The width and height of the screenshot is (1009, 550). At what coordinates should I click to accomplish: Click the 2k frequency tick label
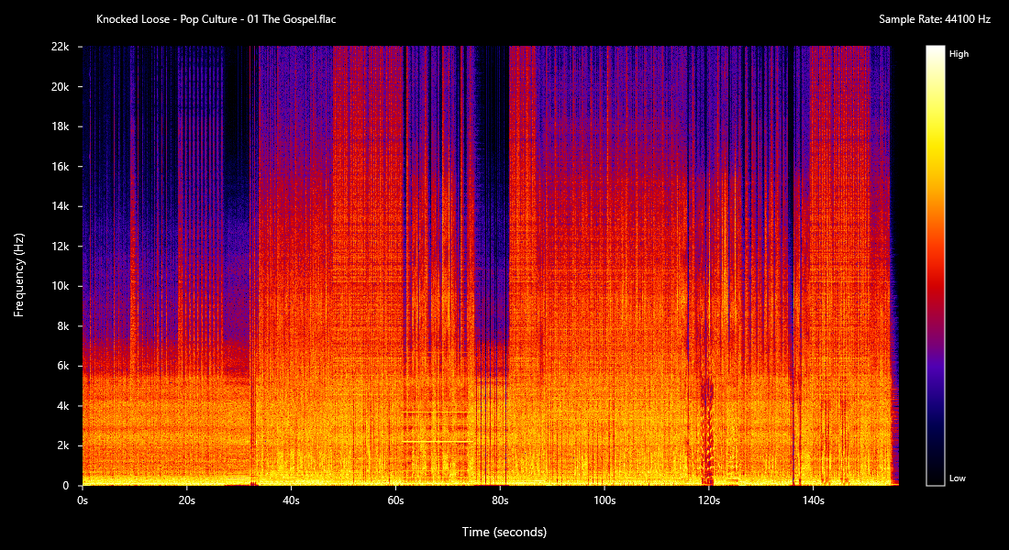(63, 445)
